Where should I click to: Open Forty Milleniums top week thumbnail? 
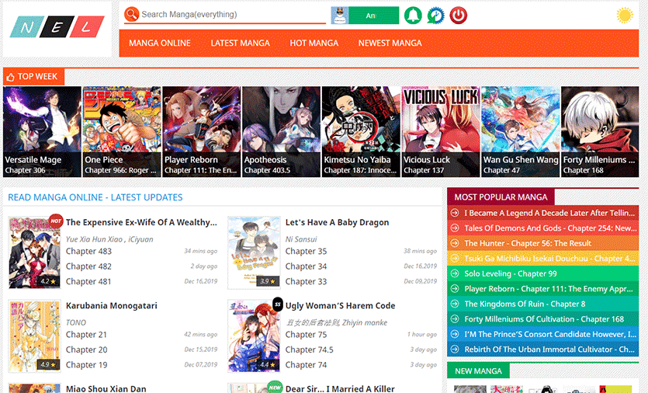pos(600,131)
